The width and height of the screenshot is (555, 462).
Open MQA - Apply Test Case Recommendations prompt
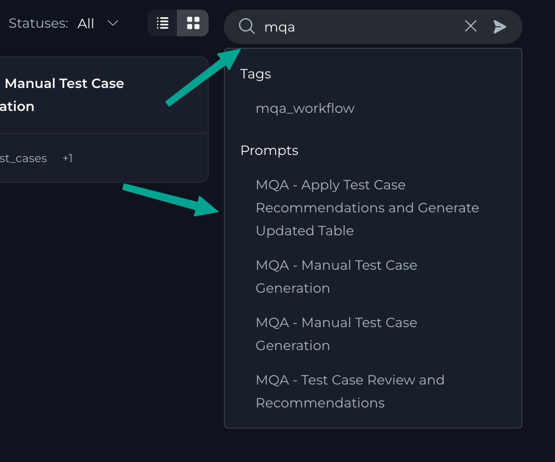click(x=367, y=208)
